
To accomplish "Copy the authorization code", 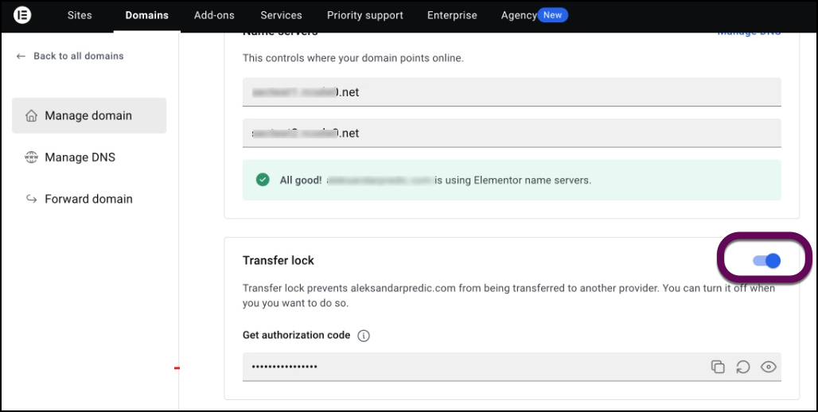I will [x=718, y=367].
